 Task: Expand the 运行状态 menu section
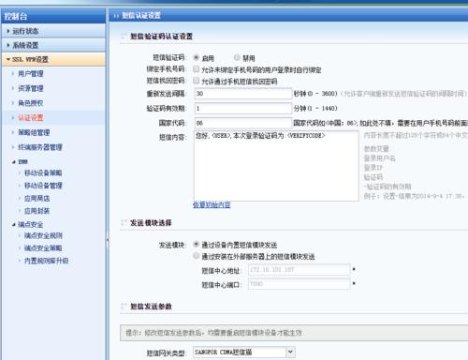coord(53,31)
